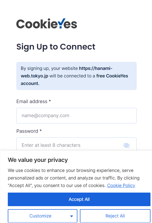
Task: Click the "Sign Up to Connect" heading
Action: click(56, 47)
